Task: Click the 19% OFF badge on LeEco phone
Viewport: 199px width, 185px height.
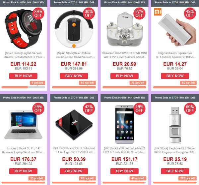Action: click(x=139, y=108)
